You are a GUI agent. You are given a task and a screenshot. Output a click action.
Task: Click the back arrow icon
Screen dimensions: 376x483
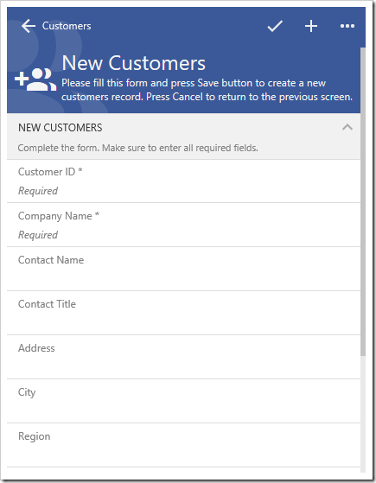[x=29, y=26]
